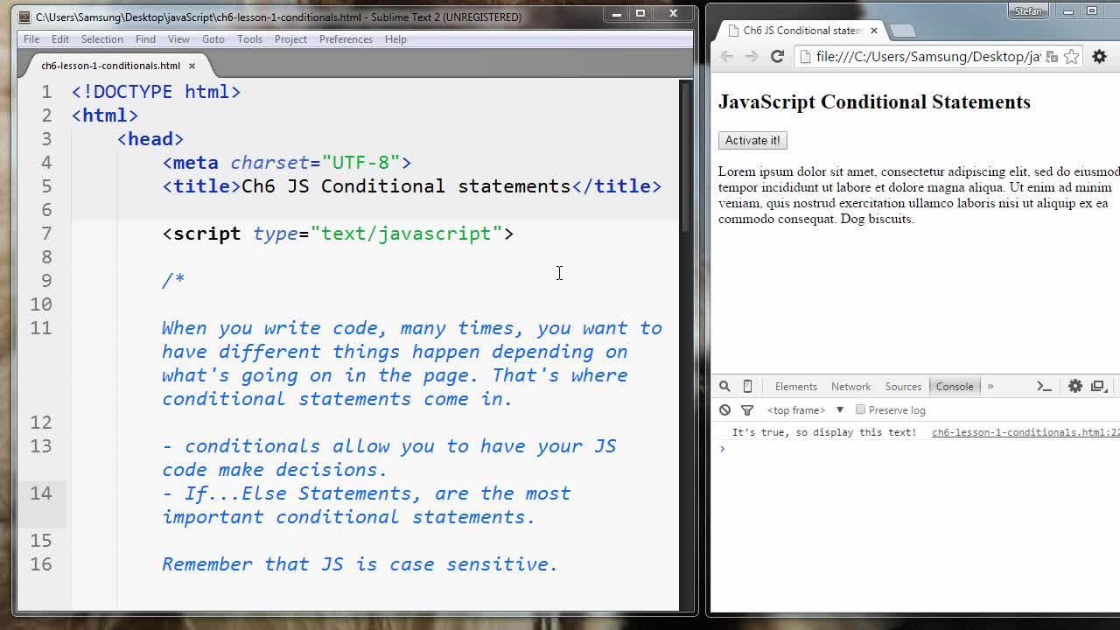Click line number 7 in the gutter
This screenshot has height=630, width=1120.
47,234
